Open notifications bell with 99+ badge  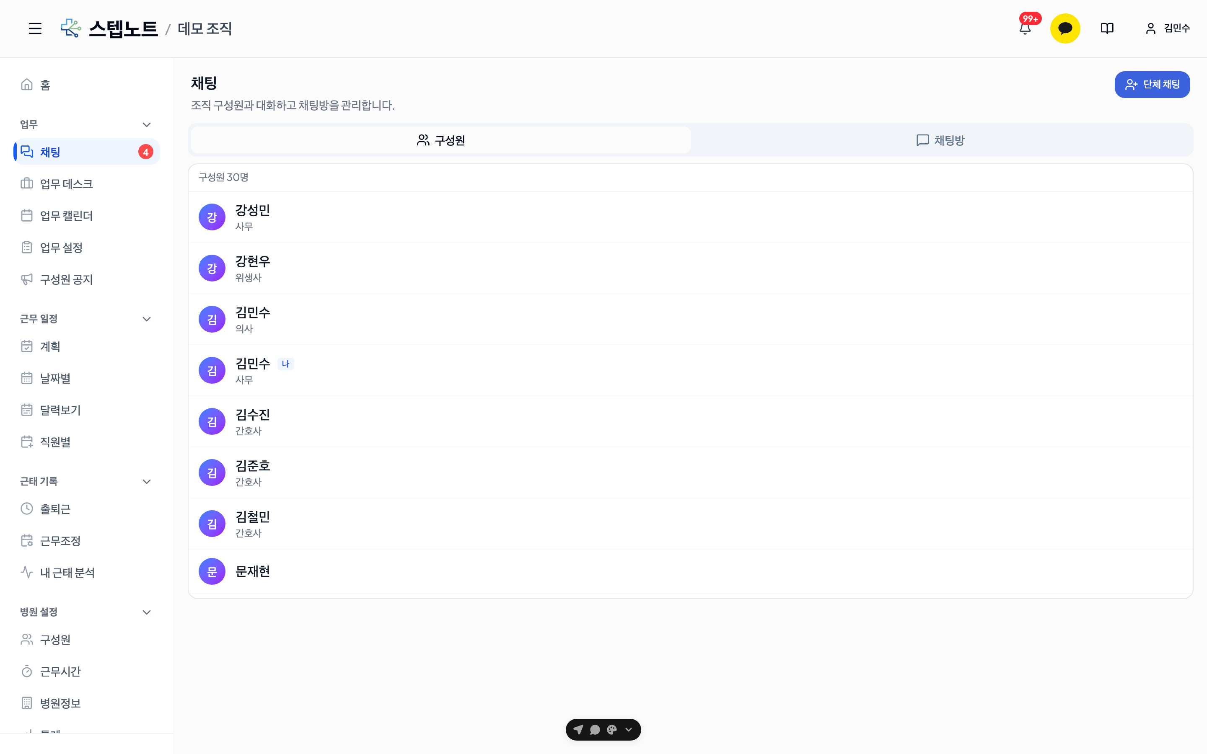tap(1026, 28)
